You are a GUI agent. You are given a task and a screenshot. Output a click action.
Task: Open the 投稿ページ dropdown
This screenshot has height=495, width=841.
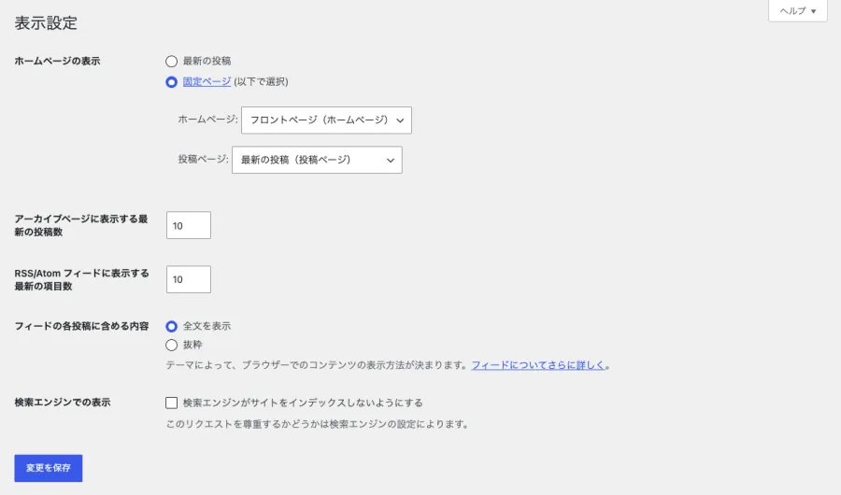[x=317, y=160]
